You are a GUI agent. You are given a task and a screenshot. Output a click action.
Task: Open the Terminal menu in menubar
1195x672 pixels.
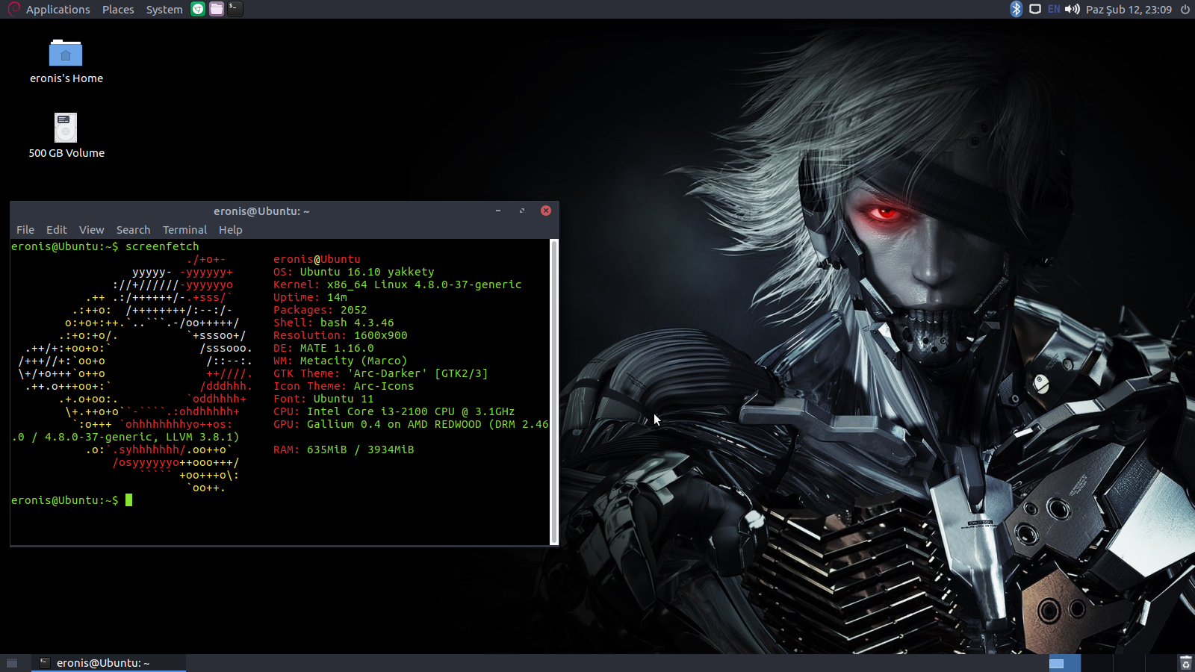184,230
